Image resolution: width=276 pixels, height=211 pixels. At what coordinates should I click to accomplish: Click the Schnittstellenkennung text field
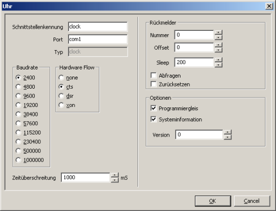pos(98,26)
